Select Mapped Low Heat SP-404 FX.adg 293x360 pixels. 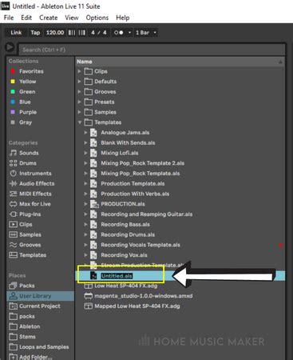(137, 306)
